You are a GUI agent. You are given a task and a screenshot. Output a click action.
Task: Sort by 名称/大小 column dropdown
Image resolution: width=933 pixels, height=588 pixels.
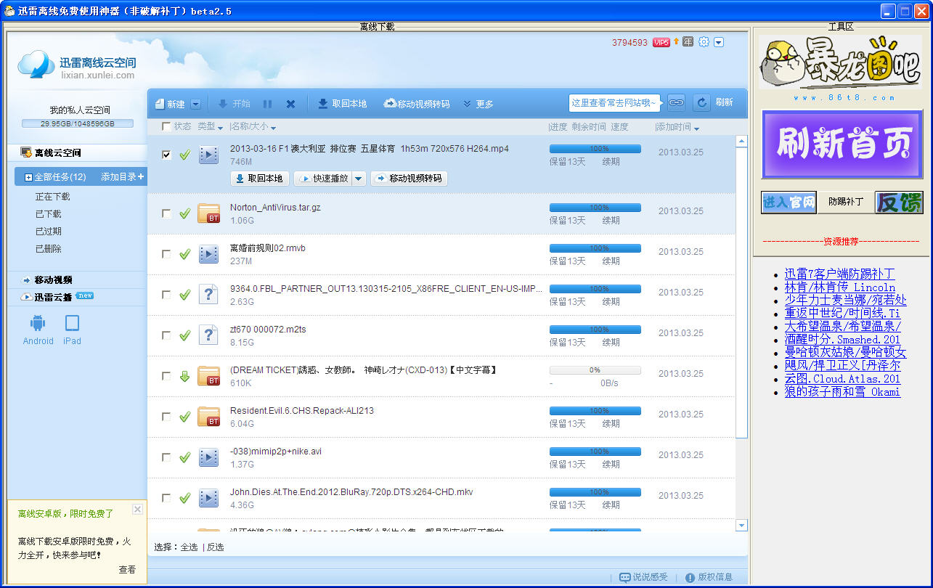pyautogui.click(x=253, y=127)
